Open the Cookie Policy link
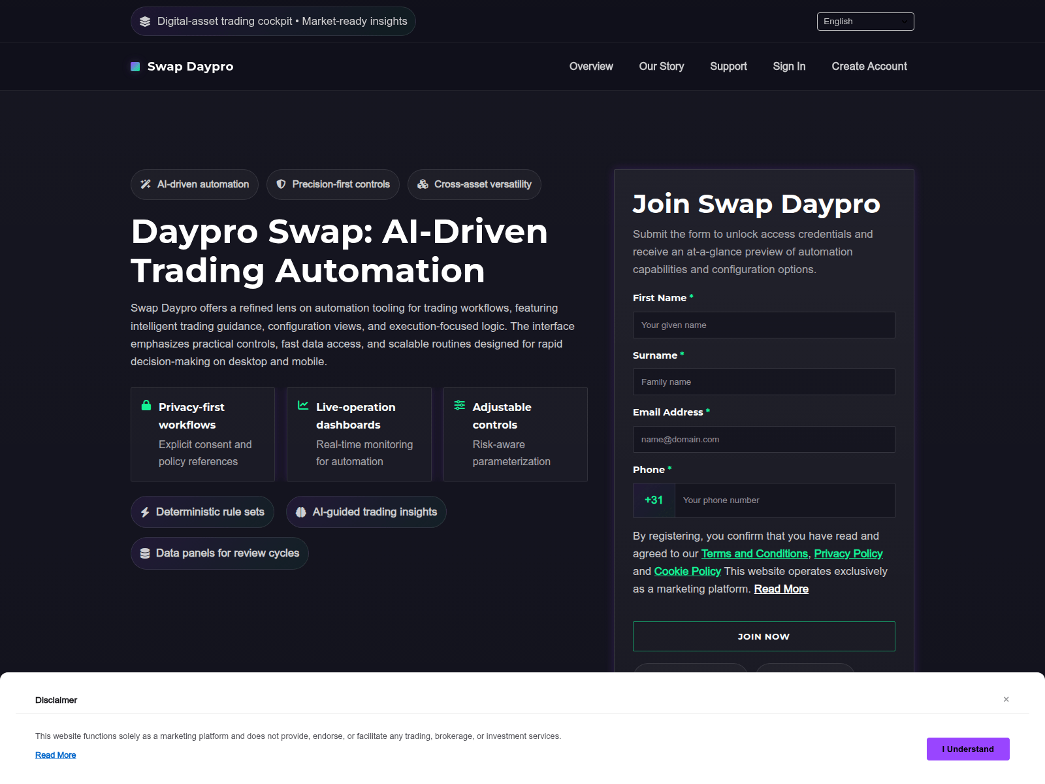The image size is (1045, 784). pyautogui.click(x=688, y=571)
